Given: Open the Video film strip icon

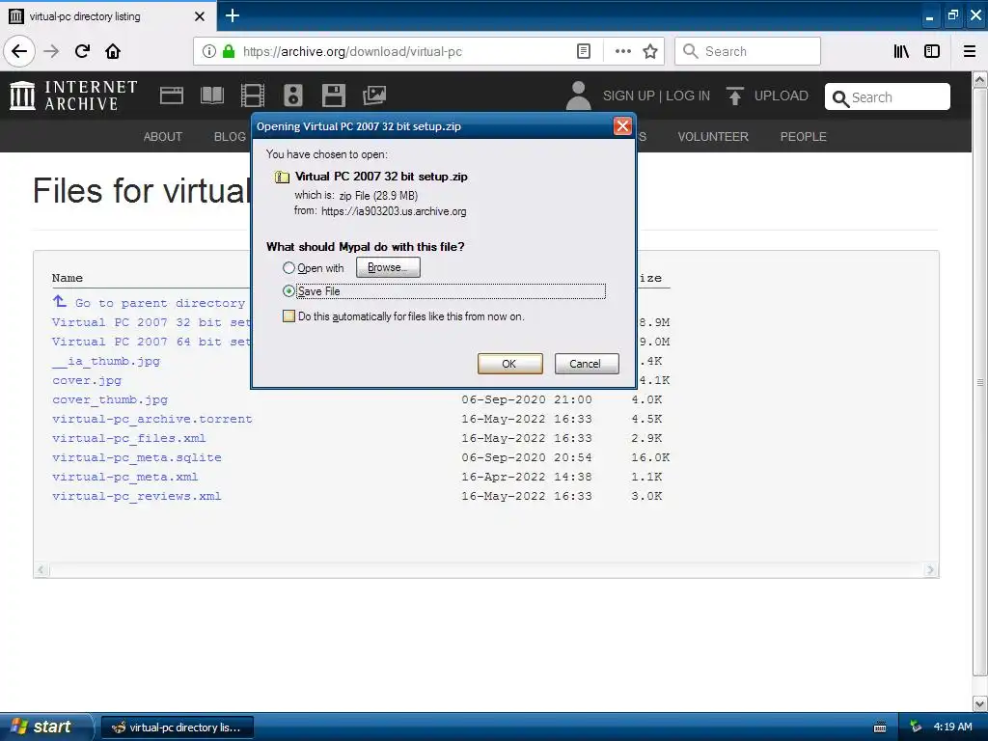Looking at the screenshot, I should [252, 96].
